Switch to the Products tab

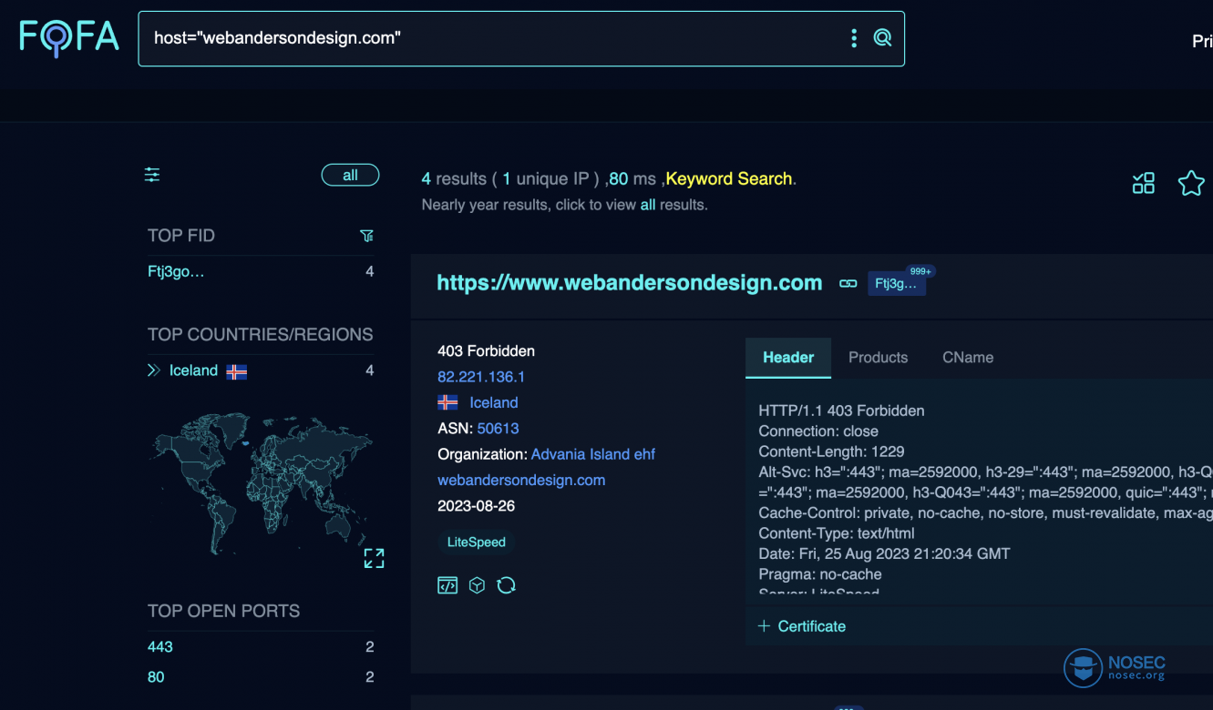click(879, 358)
